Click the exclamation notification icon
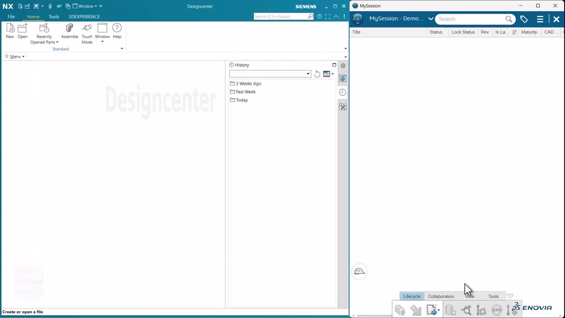This screenshot has width=565, height=318. coord(344,16)
